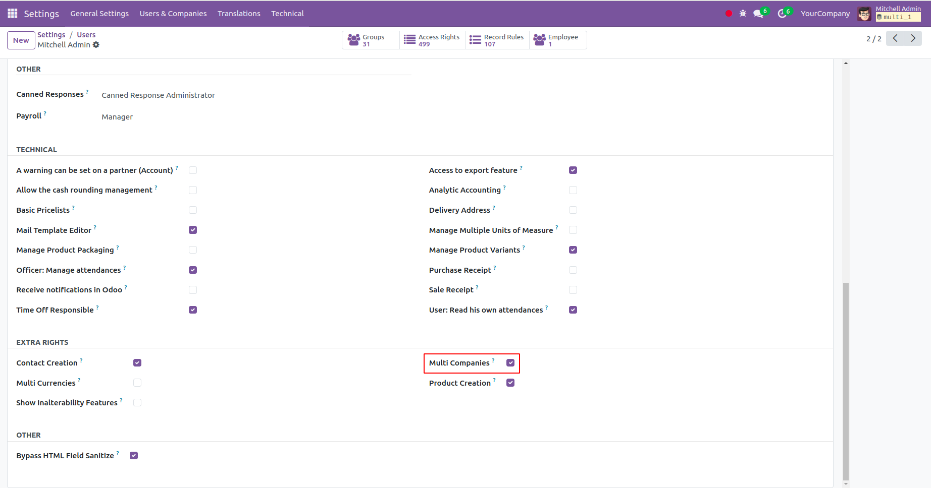Open the Users & Companies menu
The width and height of the screenshot is (931, 488).
(173, 14)
